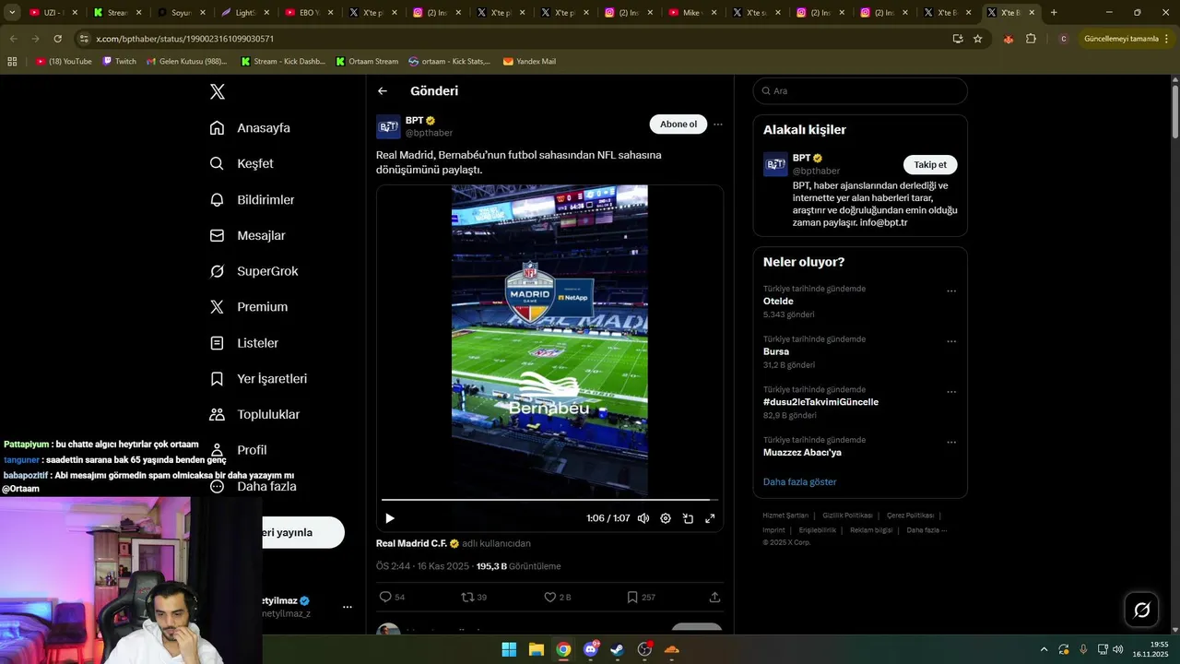This screenshot has height=664, width=1180.
Task: Play the Bernabéu video
Action: pos(389,518)
